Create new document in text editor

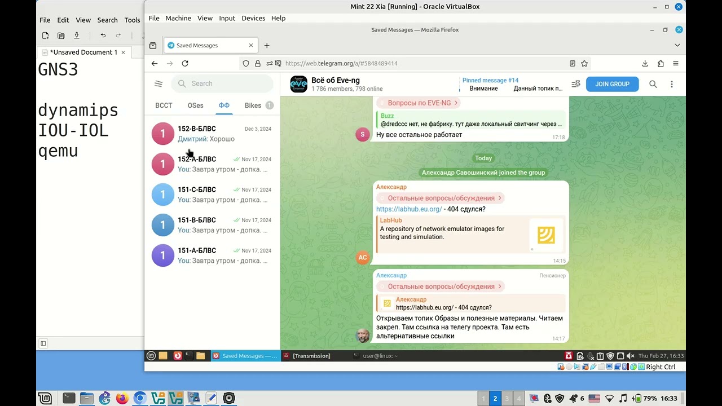(46, 36)
